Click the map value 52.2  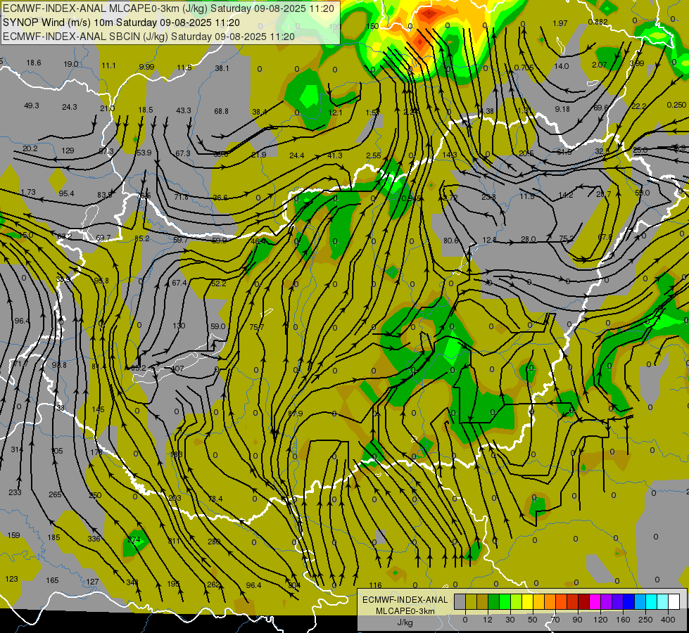click(x=218, y=283)
